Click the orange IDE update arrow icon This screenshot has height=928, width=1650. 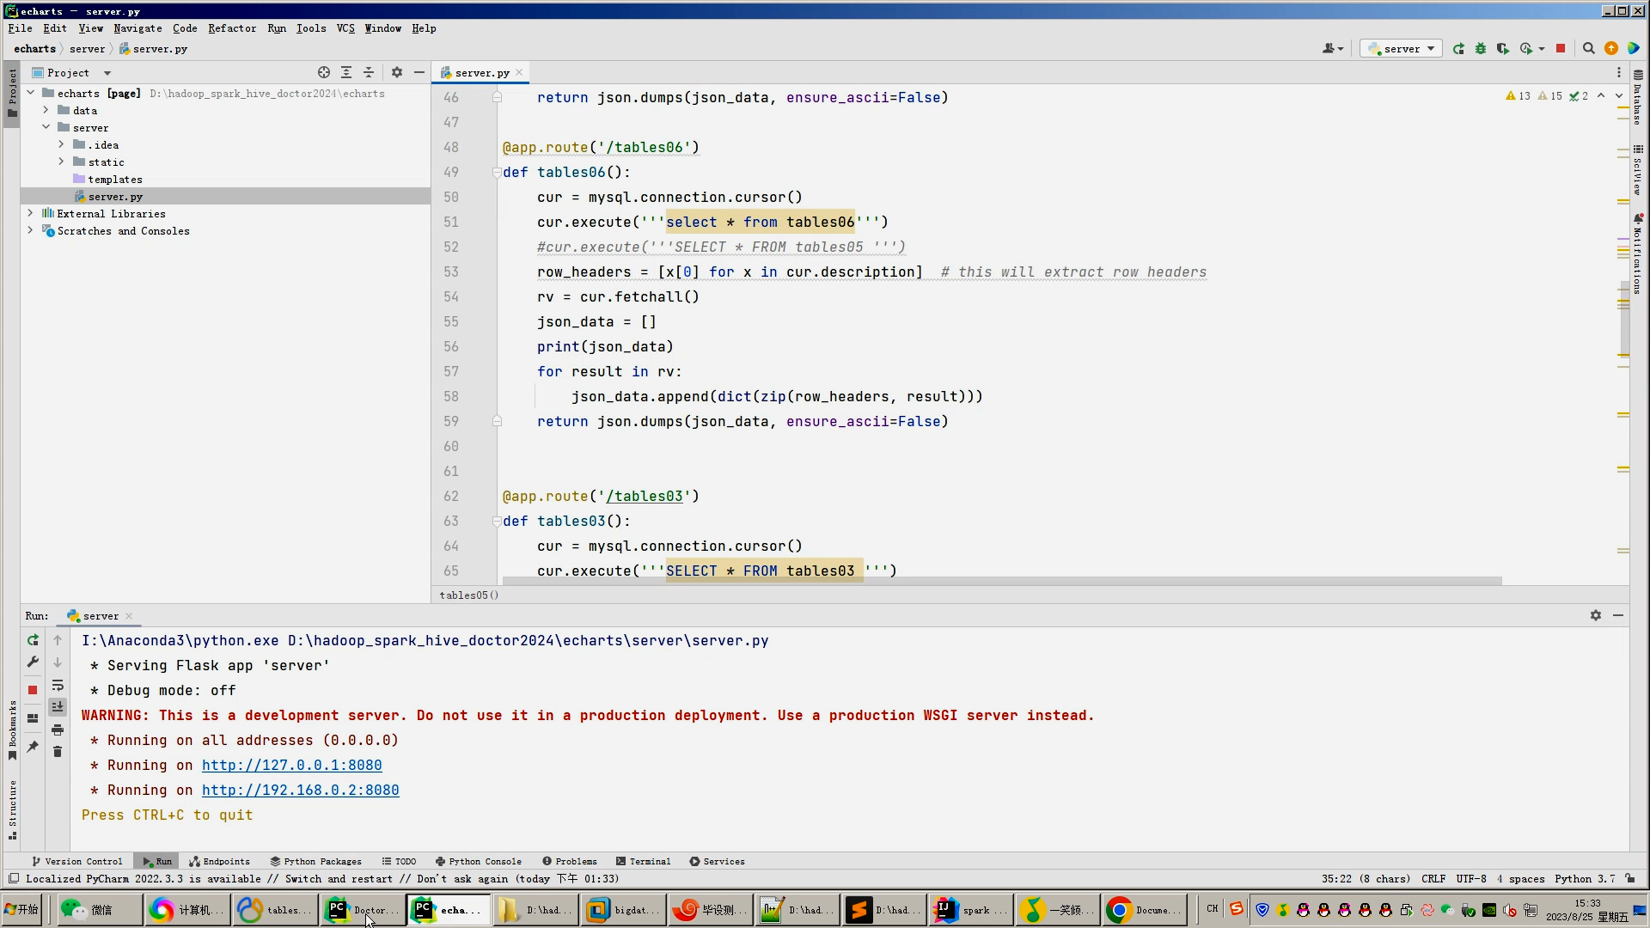click(1611, 49)
